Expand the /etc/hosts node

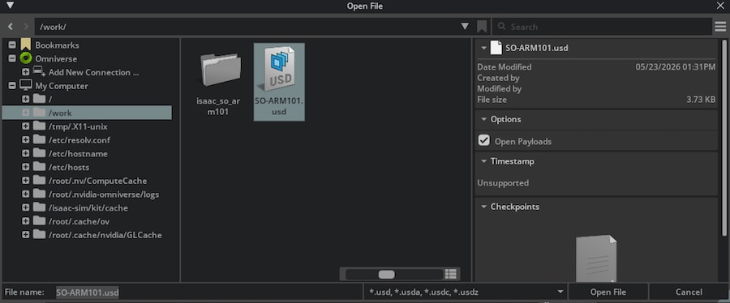26,167
